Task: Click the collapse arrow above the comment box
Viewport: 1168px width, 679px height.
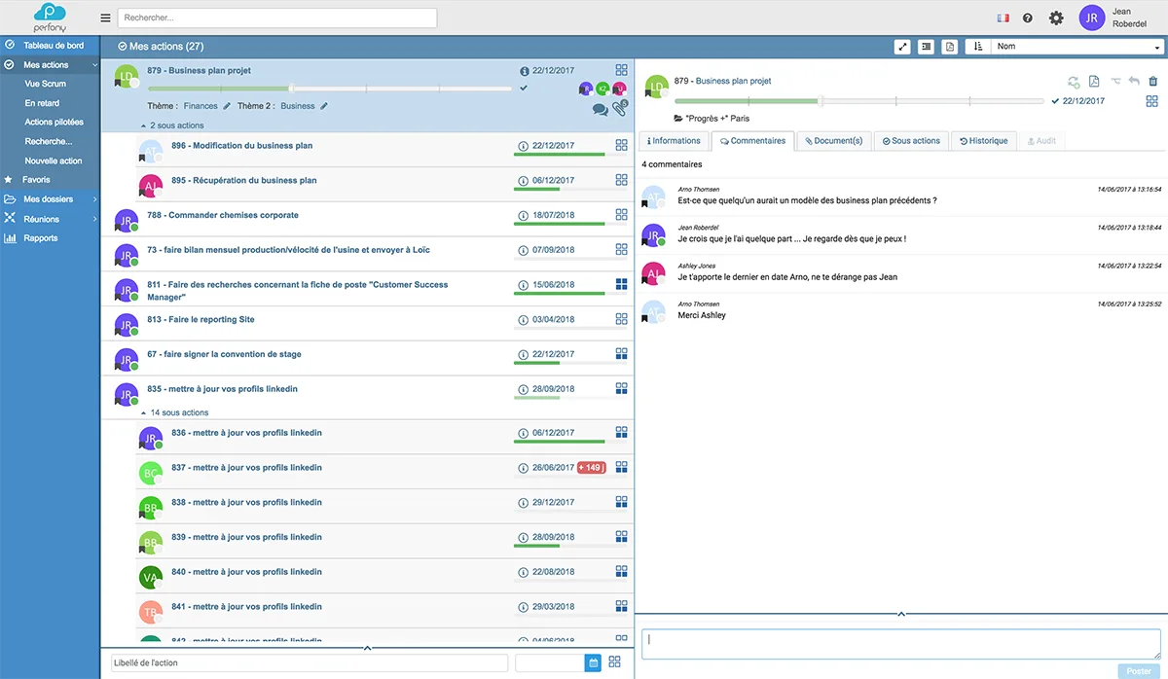Action: [x=900, y=614]
